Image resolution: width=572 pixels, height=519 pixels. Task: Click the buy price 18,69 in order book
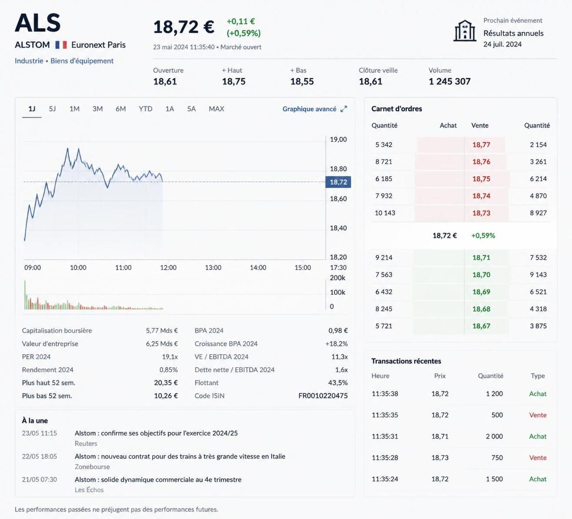pyautogui.click(x=481, y=292)
